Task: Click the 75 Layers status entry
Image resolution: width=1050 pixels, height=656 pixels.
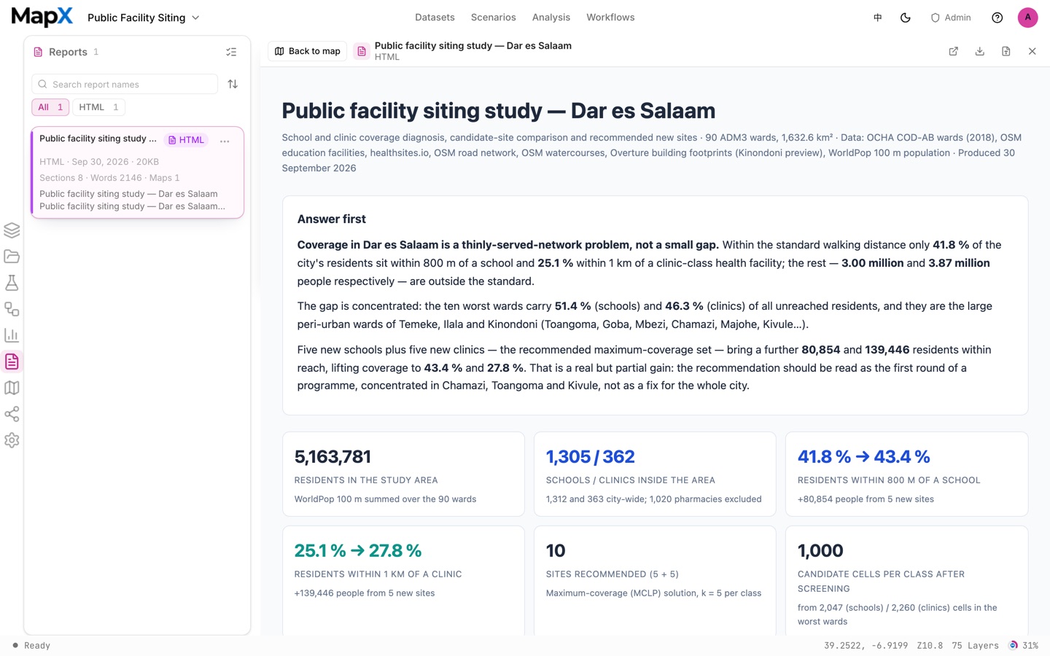Action: point(975,646)
